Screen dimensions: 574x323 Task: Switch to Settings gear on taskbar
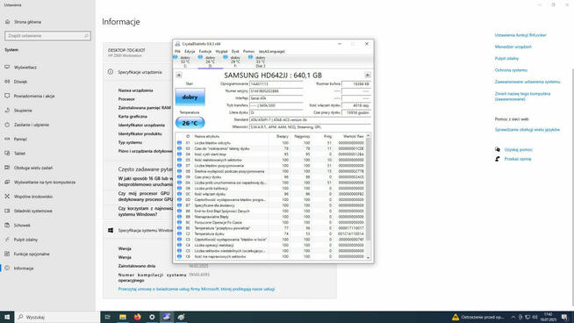pyautogui.click(x=152, y=317)
